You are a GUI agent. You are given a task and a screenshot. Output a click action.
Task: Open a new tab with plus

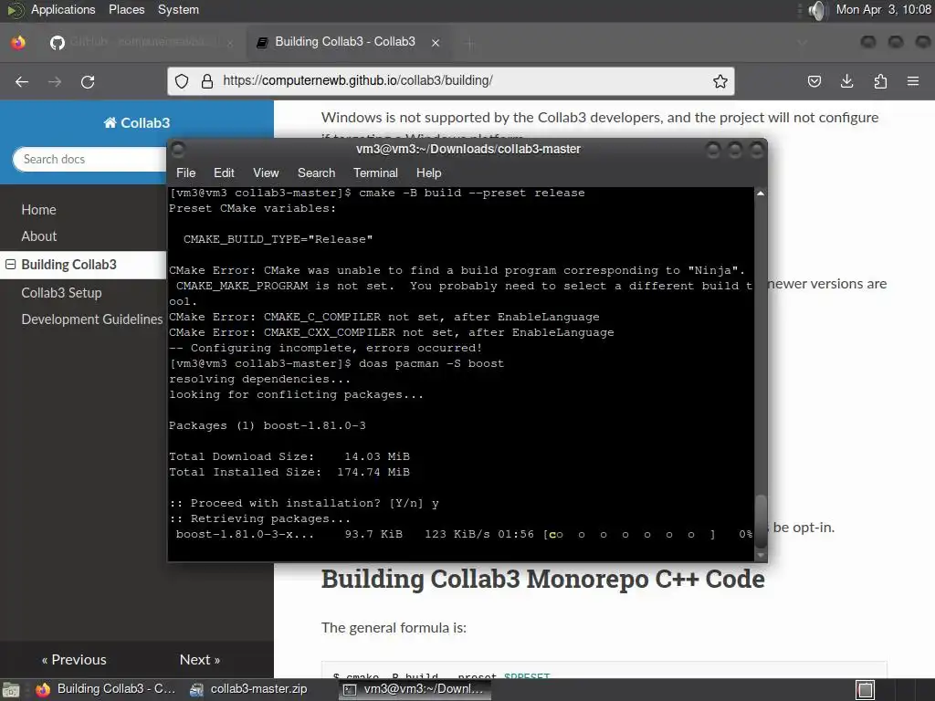[470, 43]
